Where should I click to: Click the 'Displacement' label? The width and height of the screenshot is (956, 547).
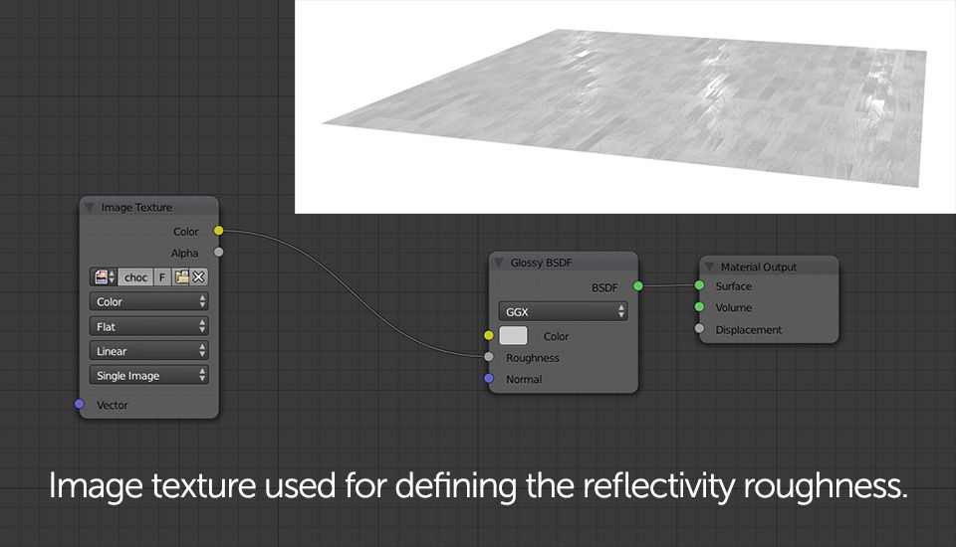748,329
